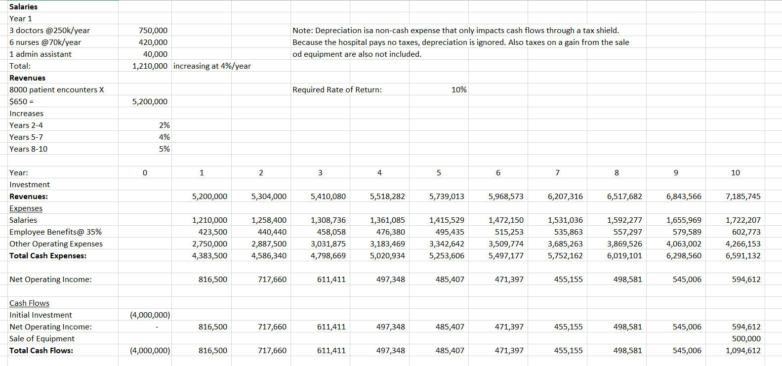Select the Years 8-10 increase 5% cell
The image size is (782, 366).
(164, 149)
